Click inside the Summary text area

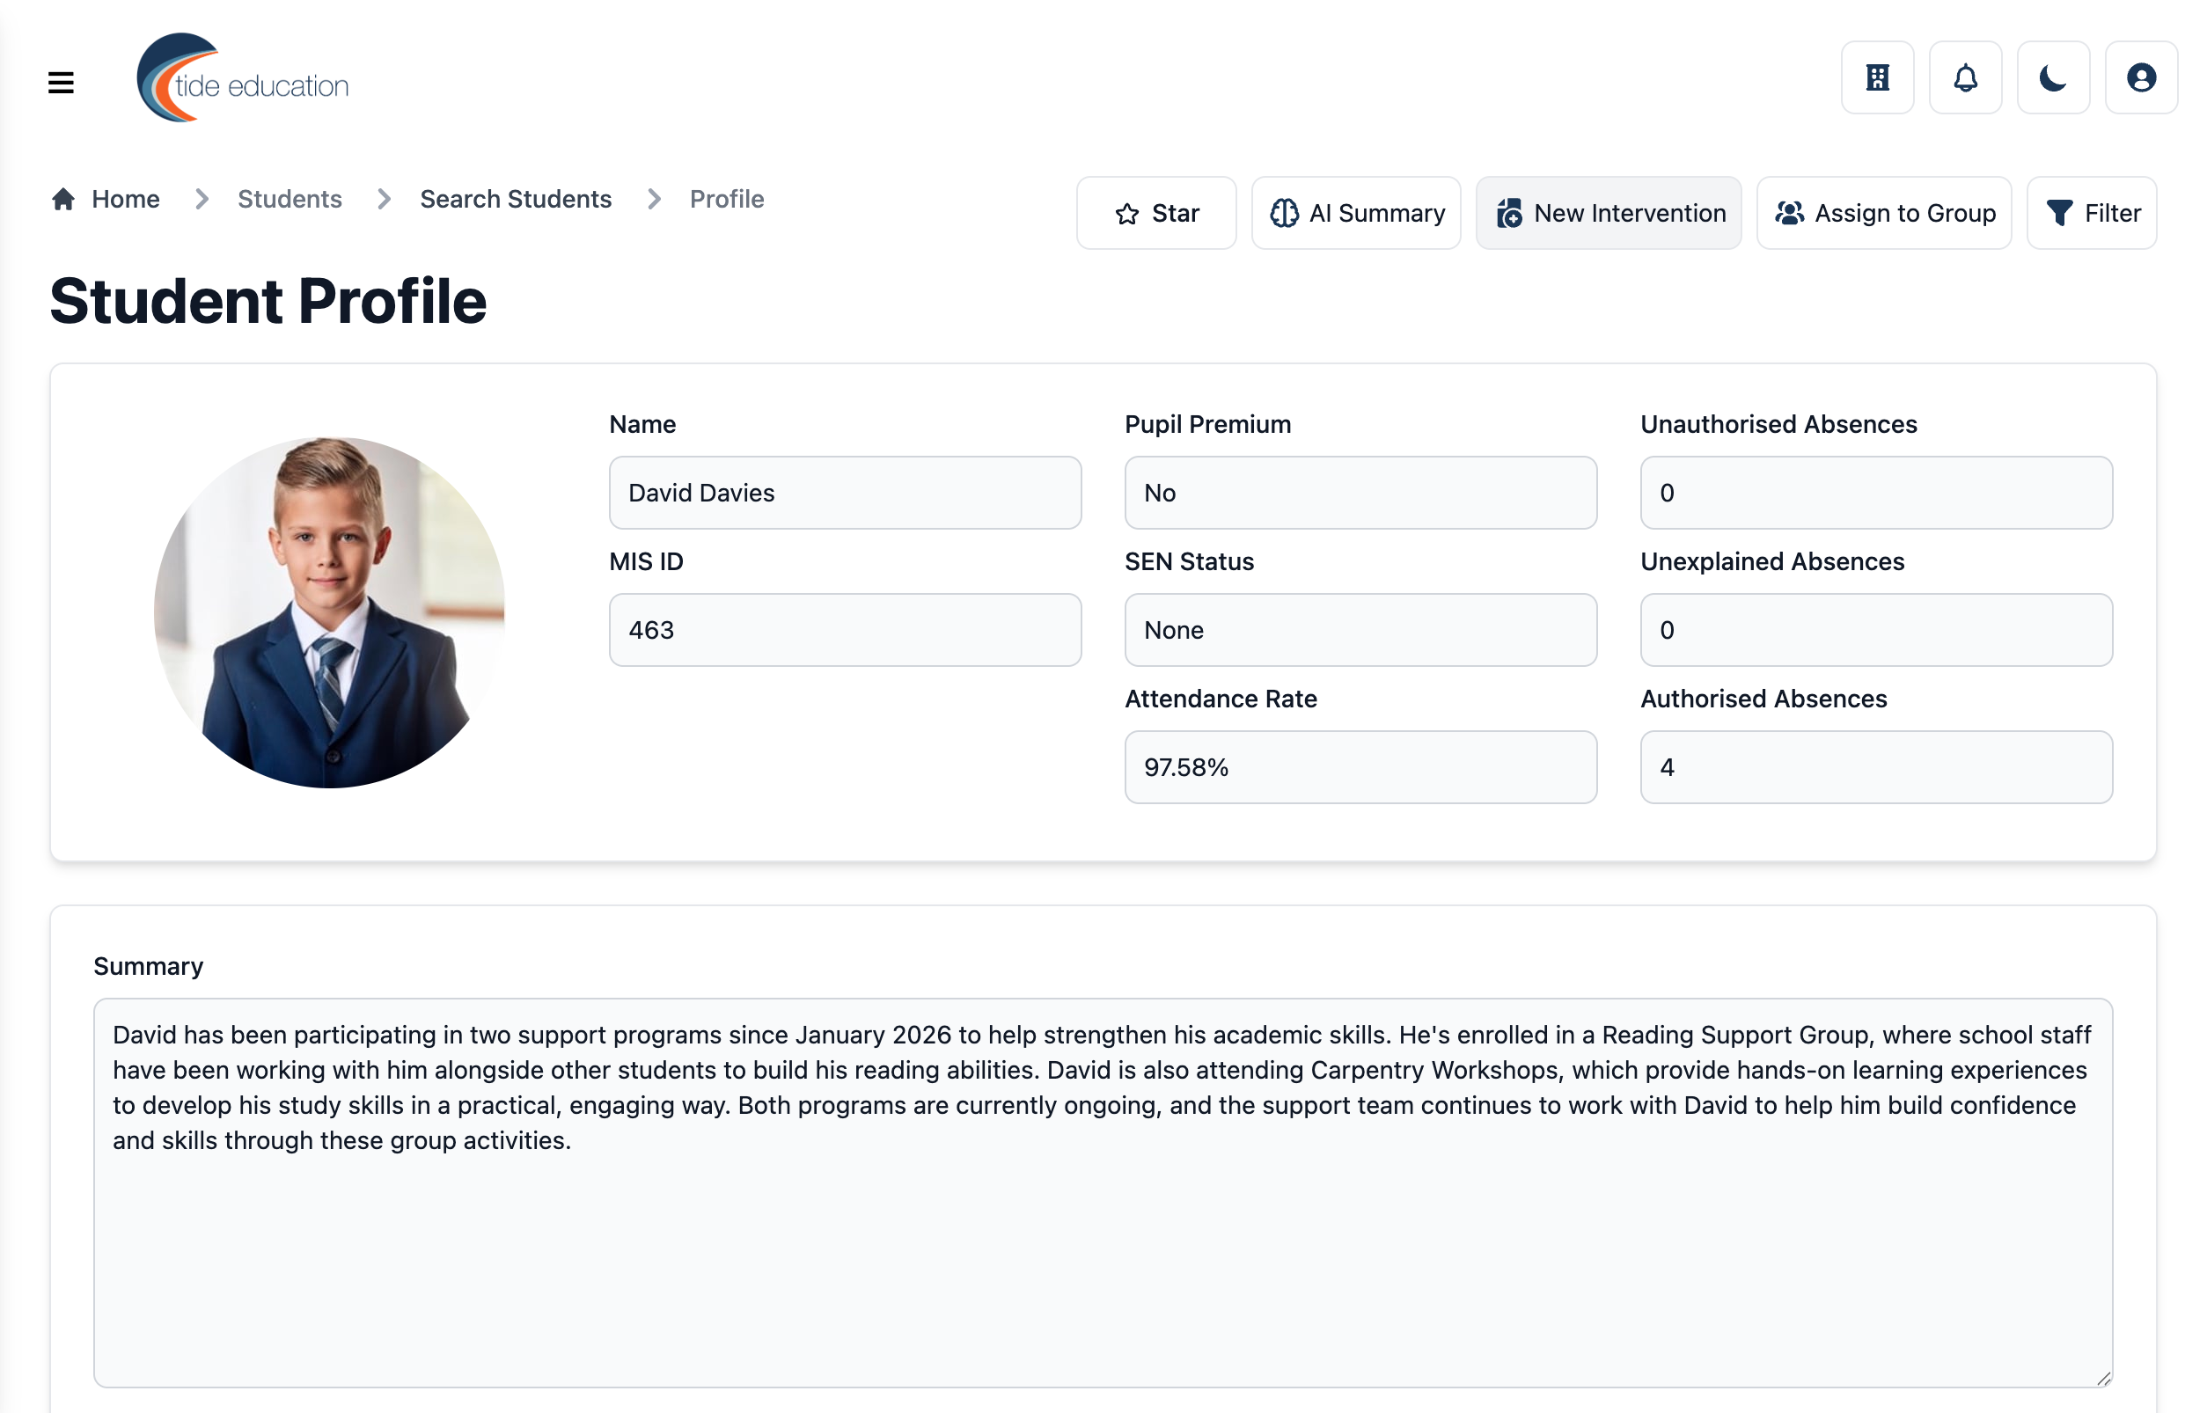[1101, 1193]
